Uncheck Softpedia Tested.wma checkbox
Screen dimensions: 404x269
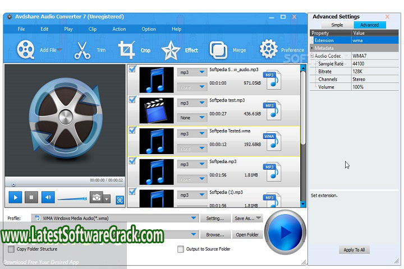click(x=132, y=130)
